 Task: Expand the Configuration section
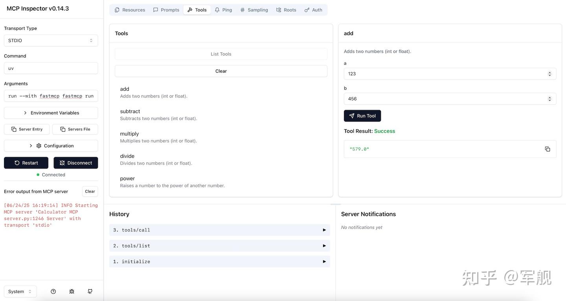click(51, 146)
